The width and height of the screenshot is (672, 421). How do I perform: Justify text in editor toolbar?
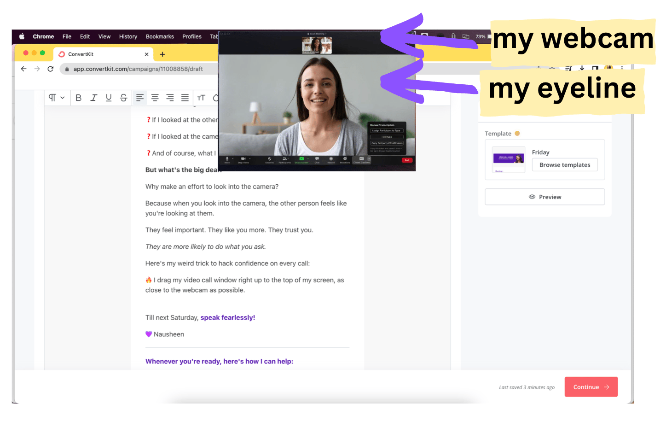click(185, 98)
